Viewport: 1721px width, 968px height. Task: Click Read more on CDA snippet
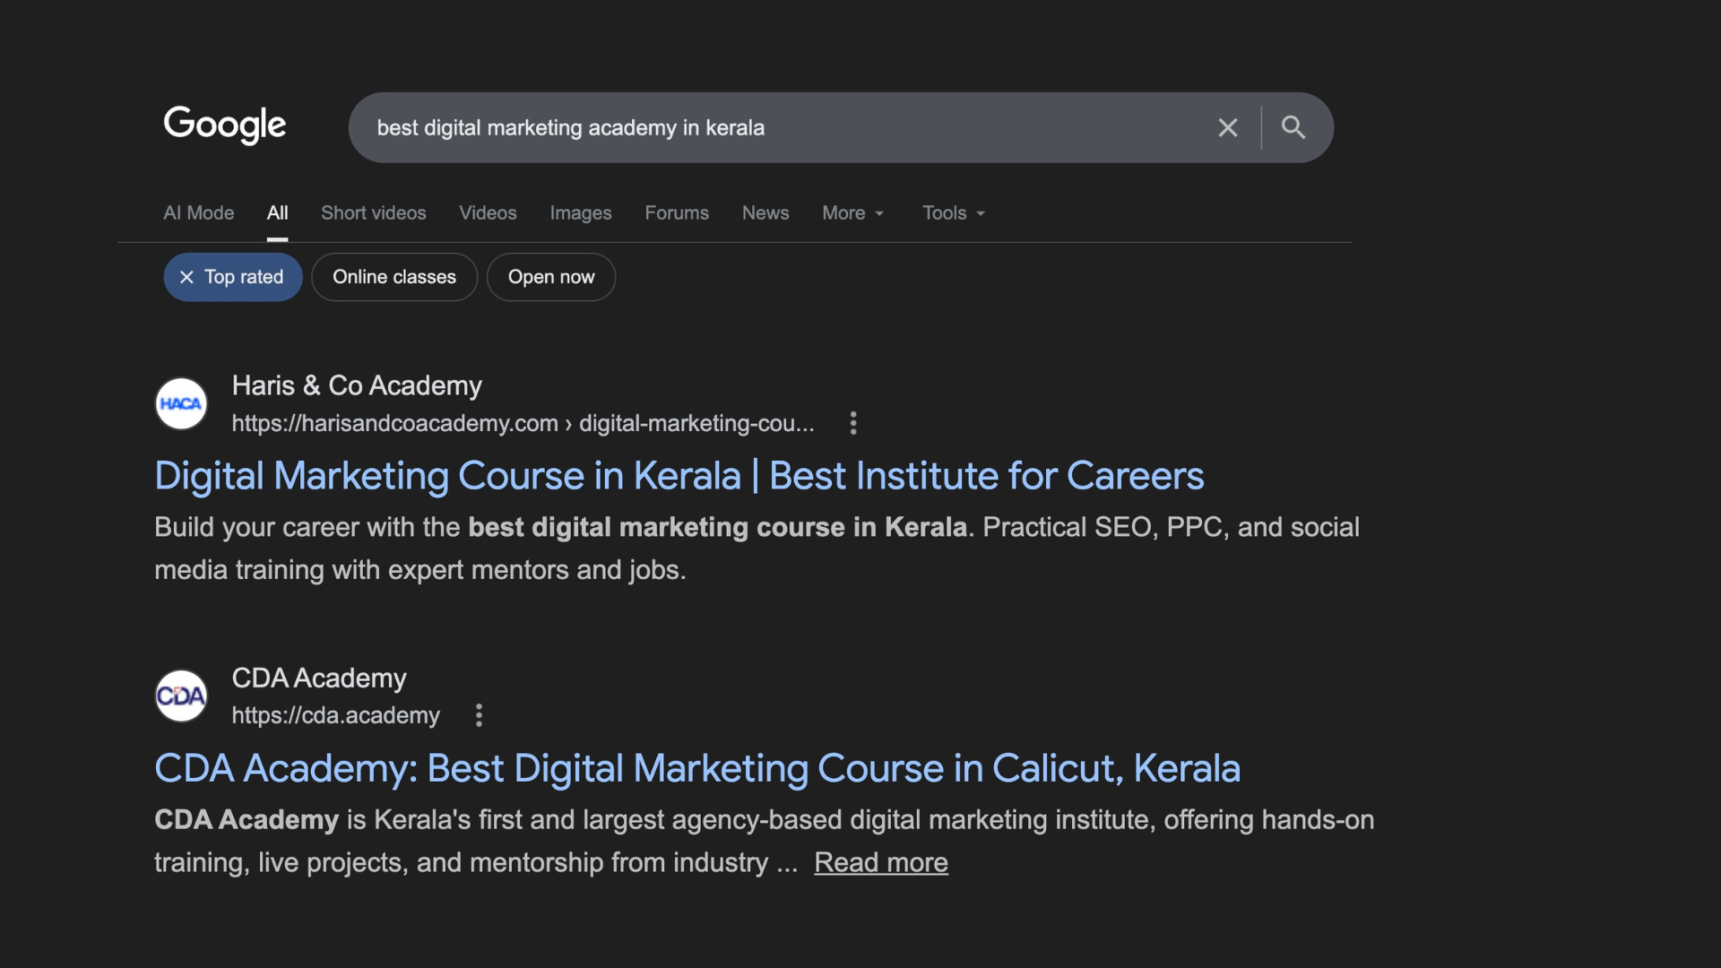[880, 863]
